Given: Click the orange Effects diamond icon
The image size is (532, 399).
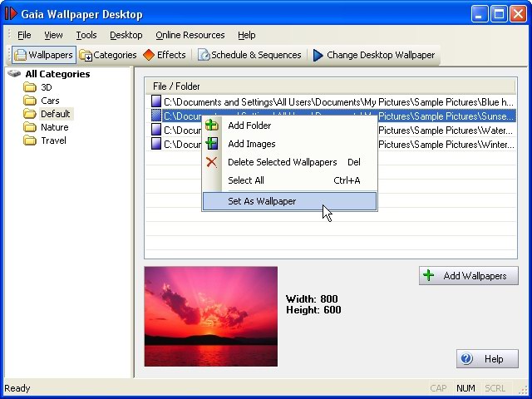Looking at the screenshot, I should [x=149, y=55].
